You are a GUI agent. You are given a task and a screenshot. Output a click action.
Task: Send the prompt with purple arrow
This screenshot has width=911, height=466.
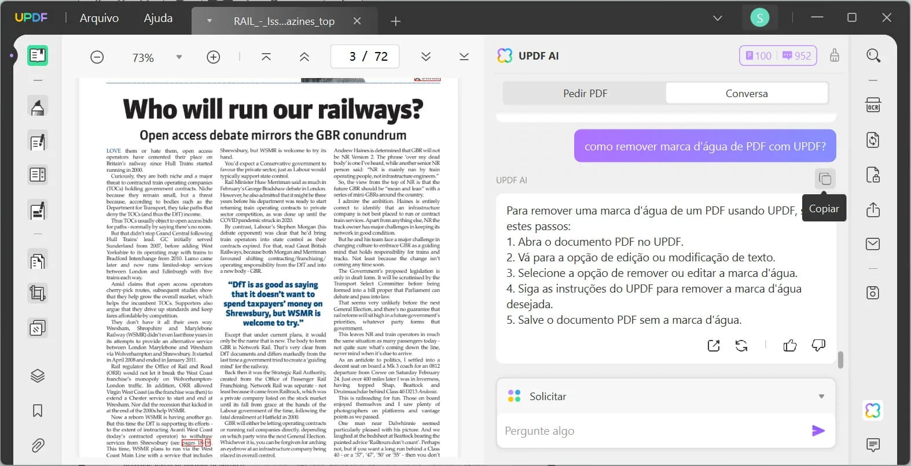(x=818, y=431)
